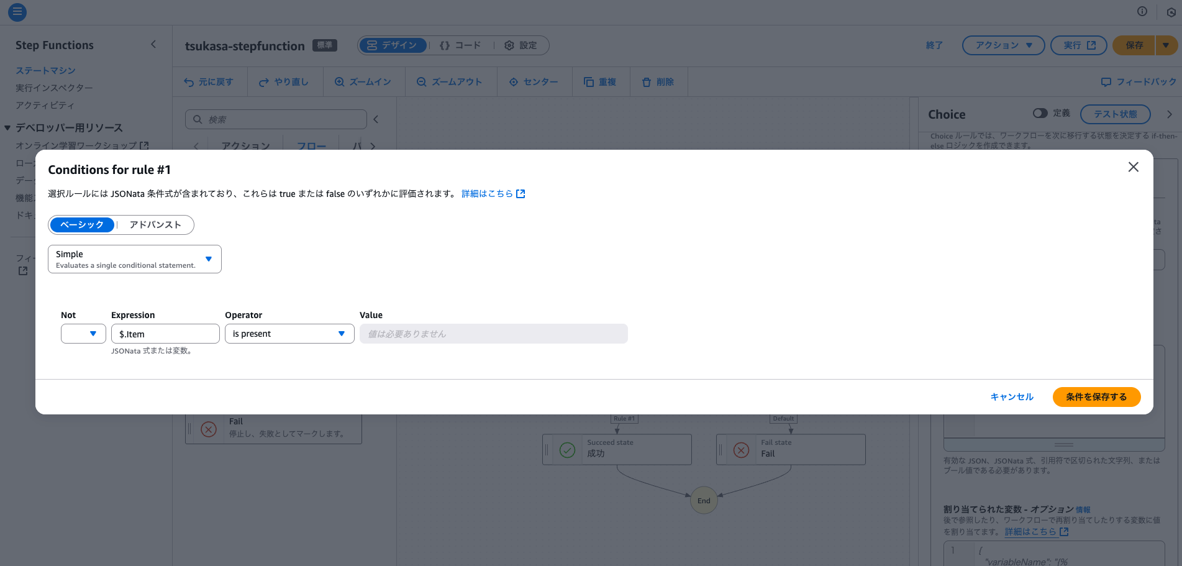This screenshot has width=1182, height=566.
Task: Collapse the Step Functions sidebar
Action: pos(153,45)
